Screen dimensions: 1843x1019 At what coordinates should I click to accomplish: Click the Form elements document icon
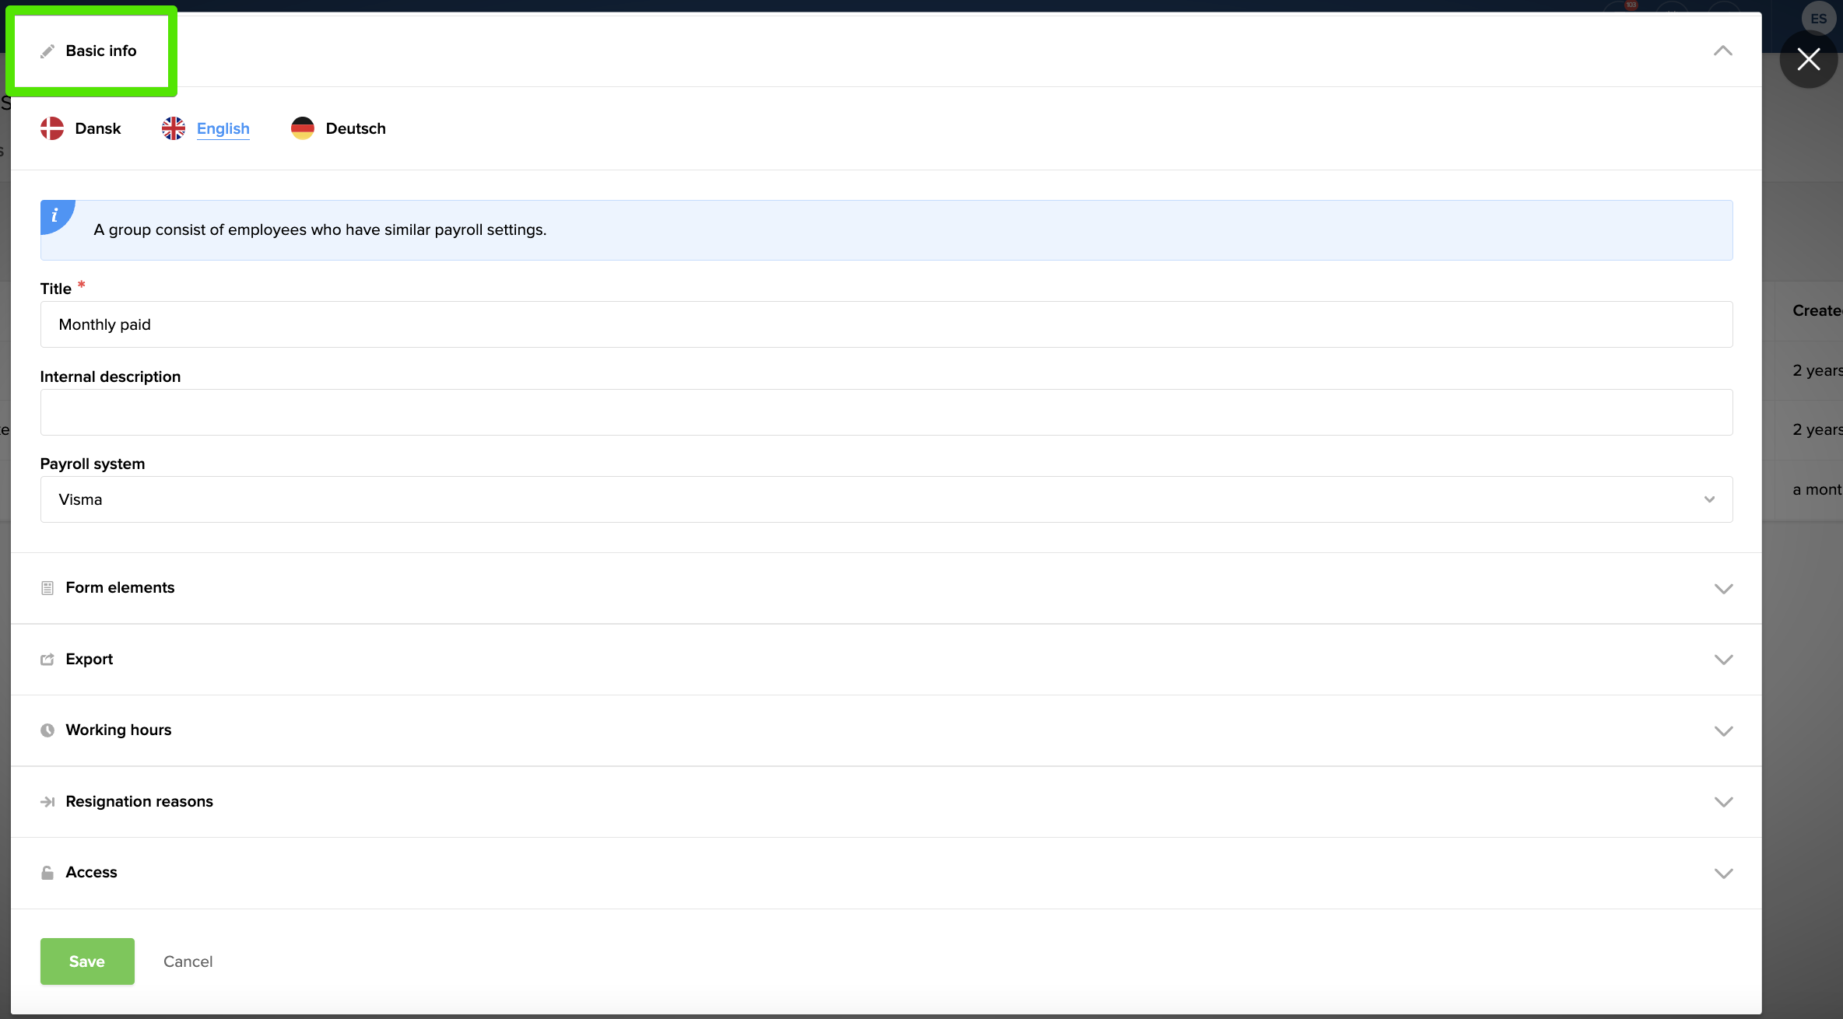47,588
